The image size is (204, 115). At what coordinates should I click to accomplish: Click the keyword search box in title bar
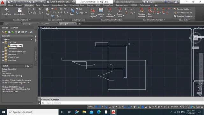(128, 2)
